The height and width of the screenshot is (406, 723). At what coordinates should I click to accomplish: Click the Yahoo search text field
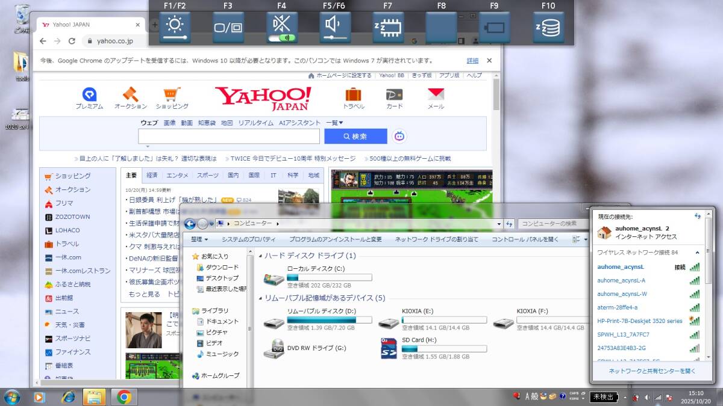[x=229, y=137]
